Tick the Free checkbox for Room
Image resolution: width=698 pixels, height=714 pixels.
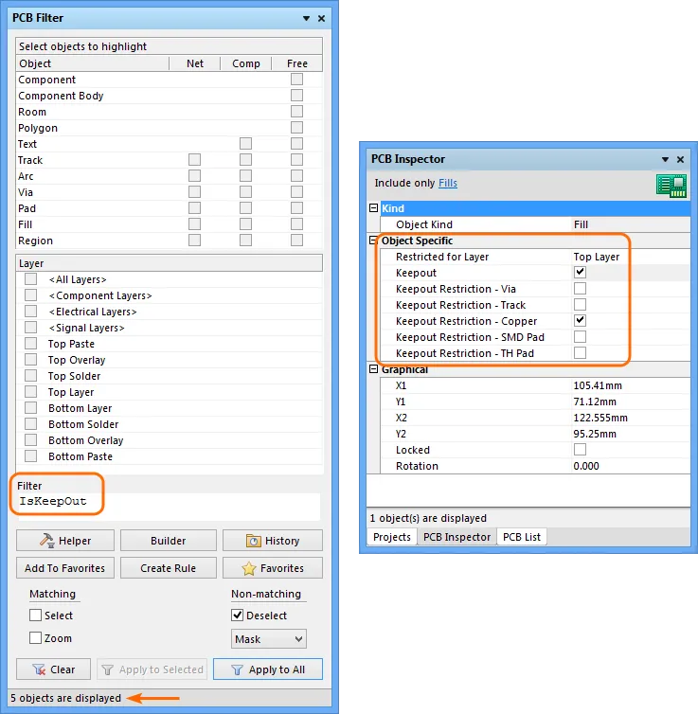pos(296,112)
